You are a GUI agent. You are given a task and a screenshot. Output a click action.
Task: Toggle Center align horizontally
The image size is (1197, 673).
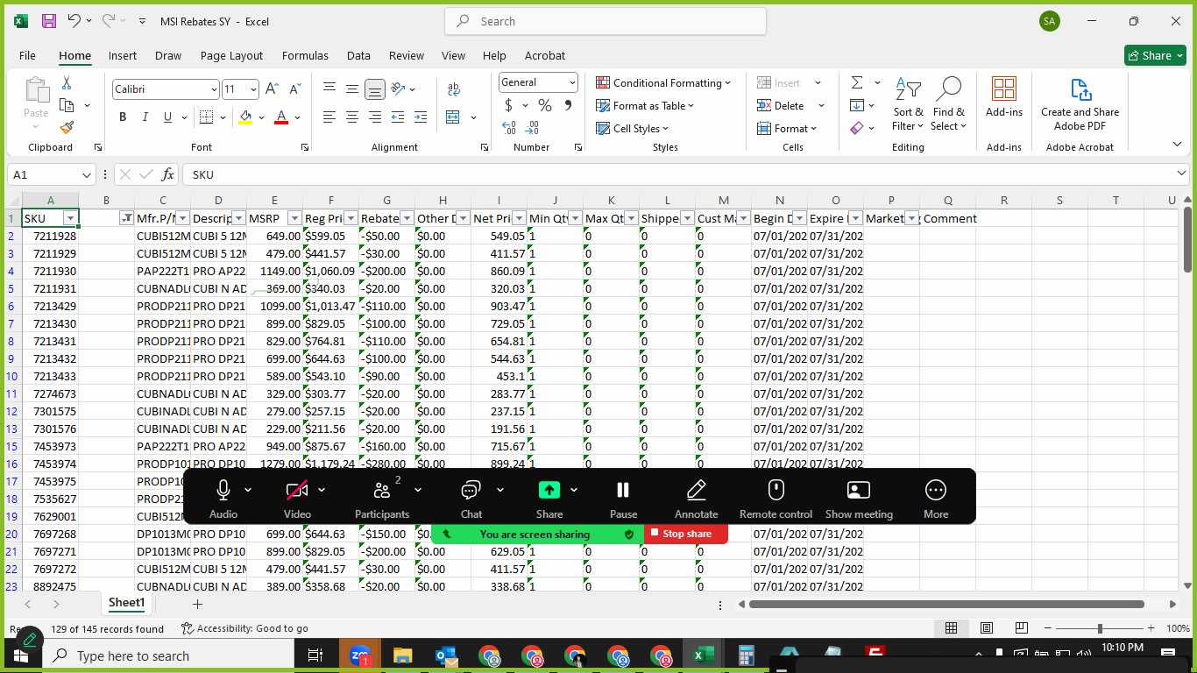pyautogui.click(x=352, y=117)
